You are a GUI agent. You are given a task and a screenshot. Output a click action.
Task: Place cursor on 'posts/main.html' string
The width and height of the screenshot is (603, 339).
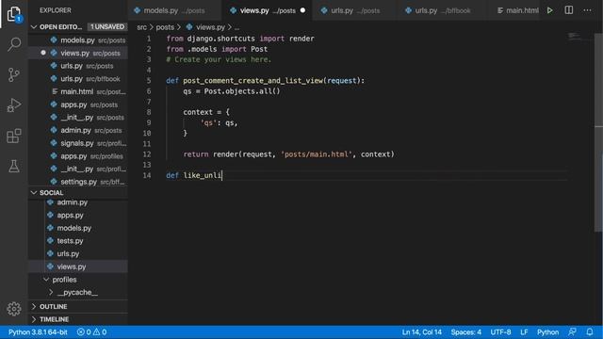[317, 154]
